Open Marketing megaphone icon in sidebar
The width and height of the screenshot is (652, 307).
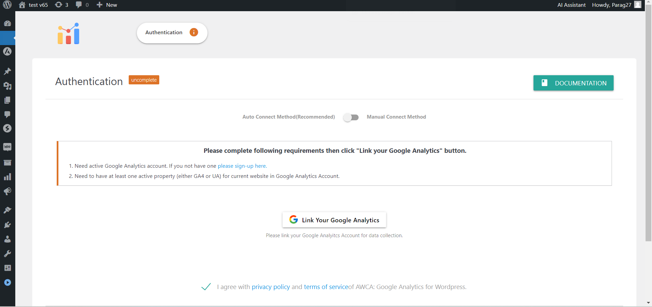point(7,191)
